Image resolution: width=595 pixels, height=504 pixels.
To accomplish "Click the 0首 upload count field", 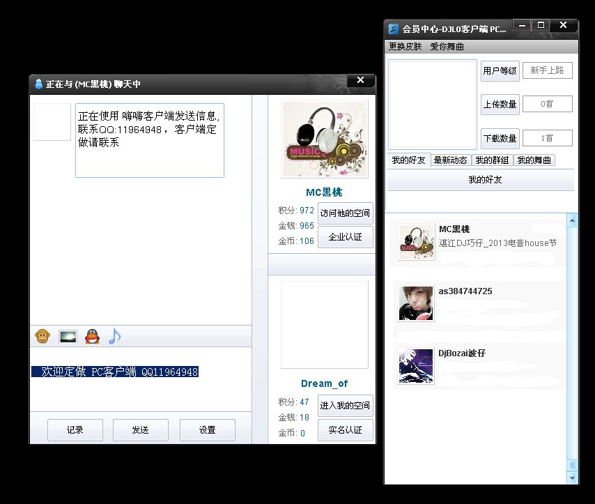I will 547,104.
